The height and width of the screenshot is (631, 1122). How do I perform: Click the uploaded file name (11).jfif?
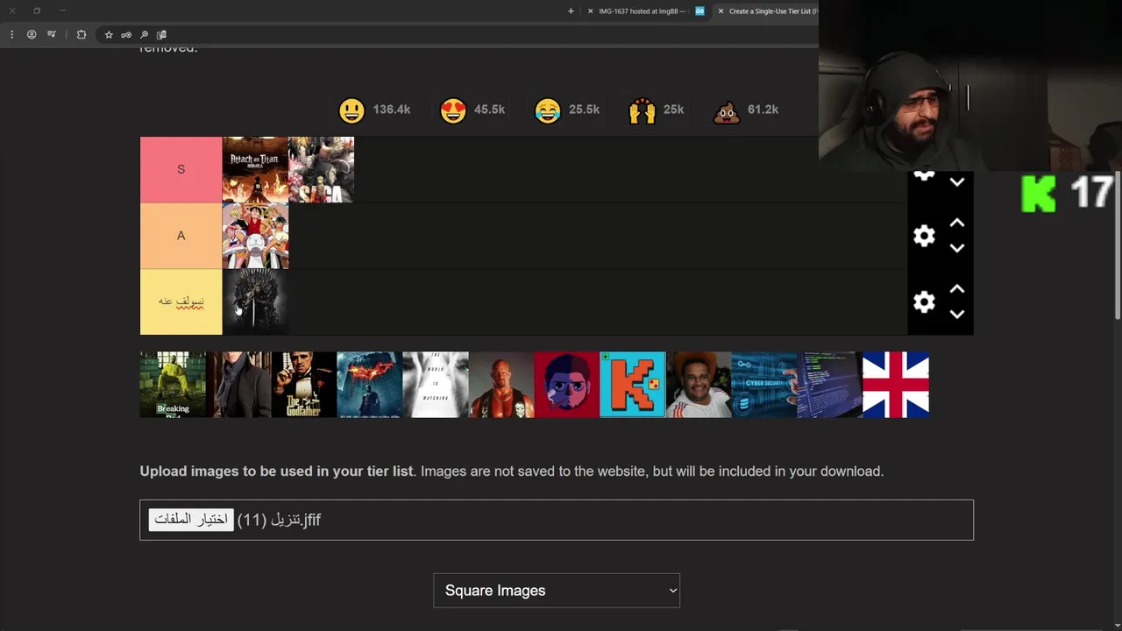[x=279, y=520]
